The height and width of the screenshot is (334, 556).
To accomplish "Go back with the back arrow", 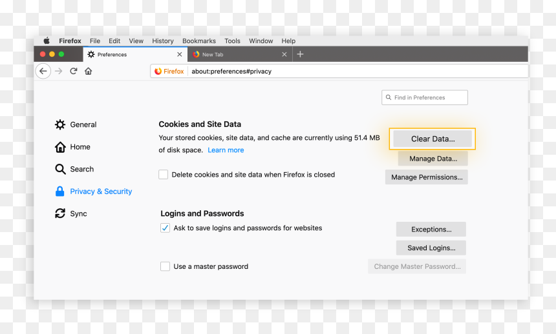I will tap(43, 71).
